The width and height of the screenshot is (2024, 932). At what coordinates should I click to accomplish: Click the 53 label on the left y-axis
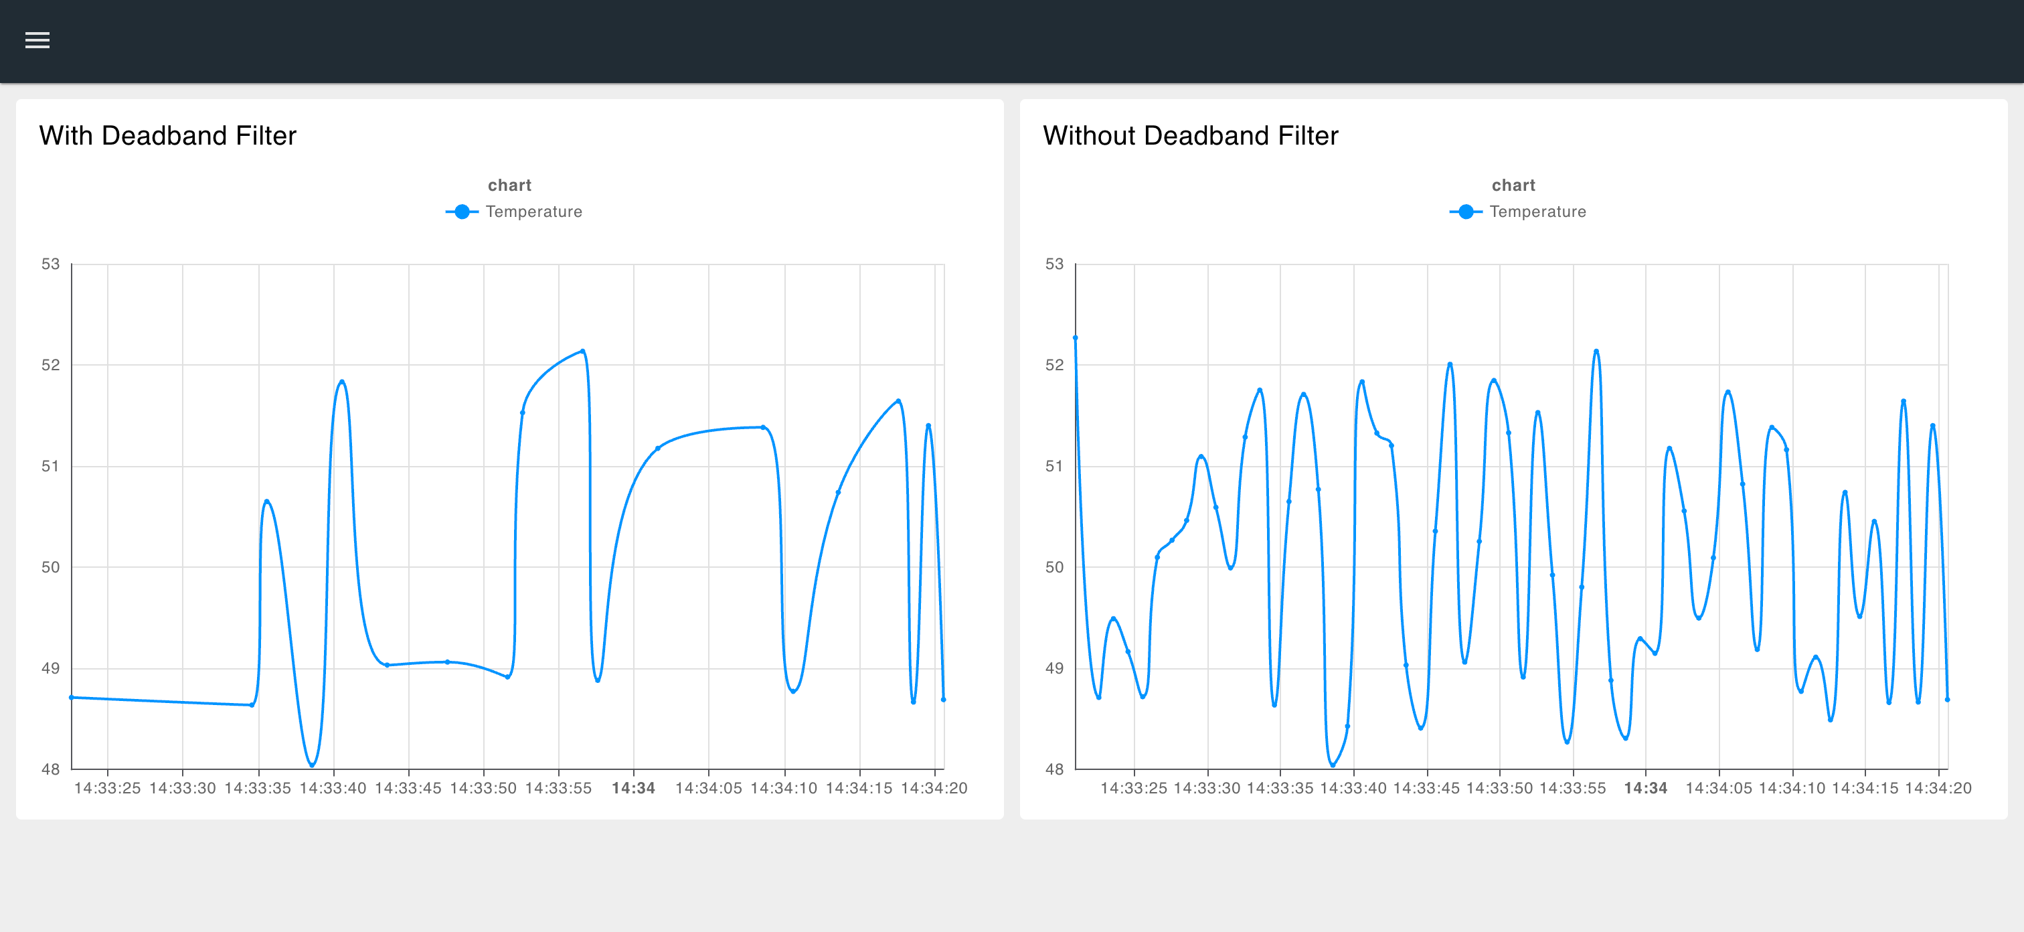click(50, 265)
